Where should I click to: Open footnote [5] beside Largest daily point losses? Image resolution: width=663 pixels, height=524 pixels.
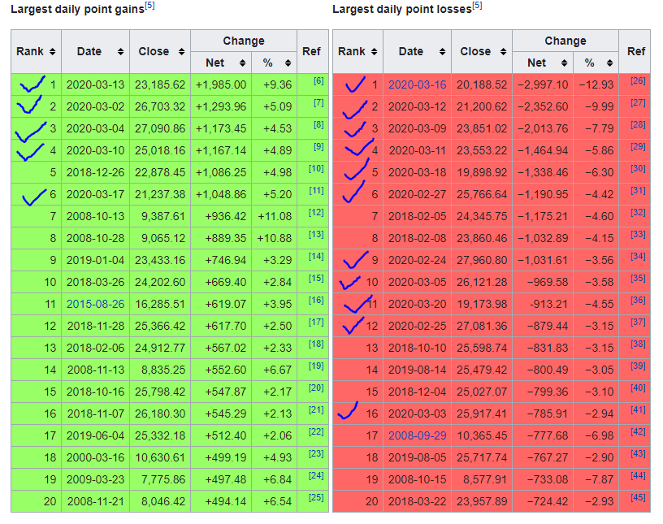pyautogui.click(x=477, y=6)
